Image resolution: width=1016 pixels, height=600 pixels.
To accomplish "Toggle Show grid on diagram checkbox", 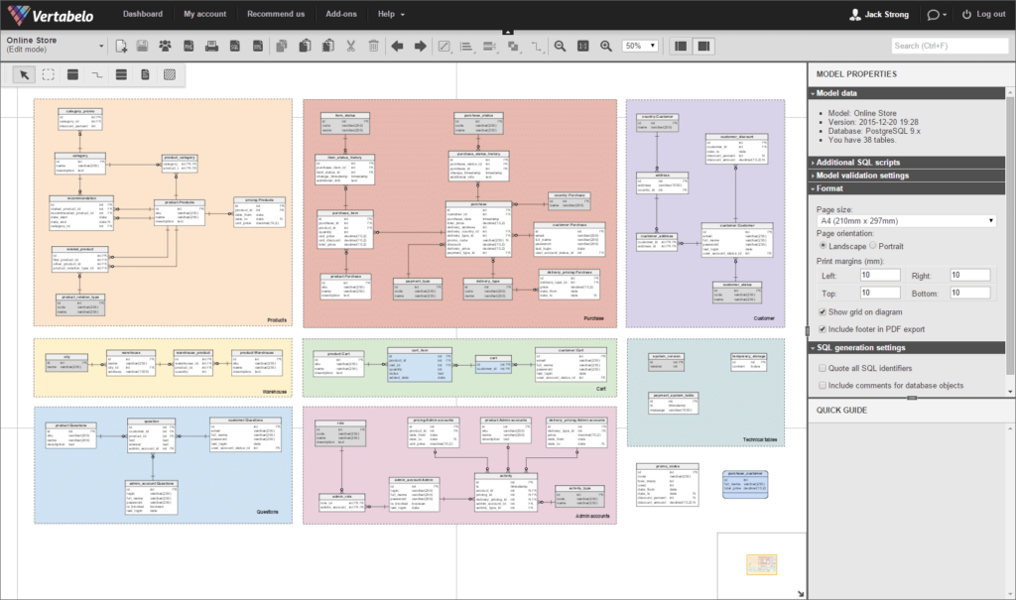I will pos(823,311).
